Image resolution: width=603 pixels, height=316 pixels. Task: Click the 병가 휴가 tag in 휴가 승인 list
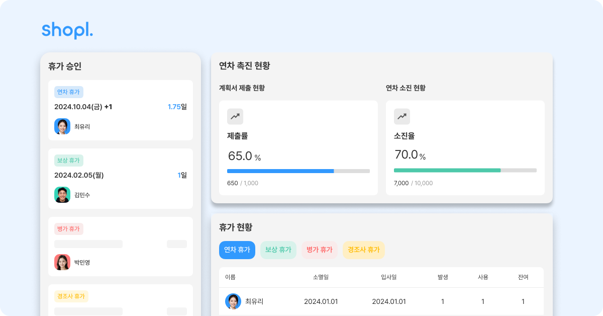click(69, 229)
